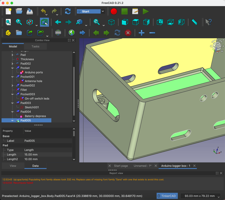Image resolution: width=225 pixels, height=200 pixels.
Task: Click Fit all contents view icon
Action: [8, 22]
